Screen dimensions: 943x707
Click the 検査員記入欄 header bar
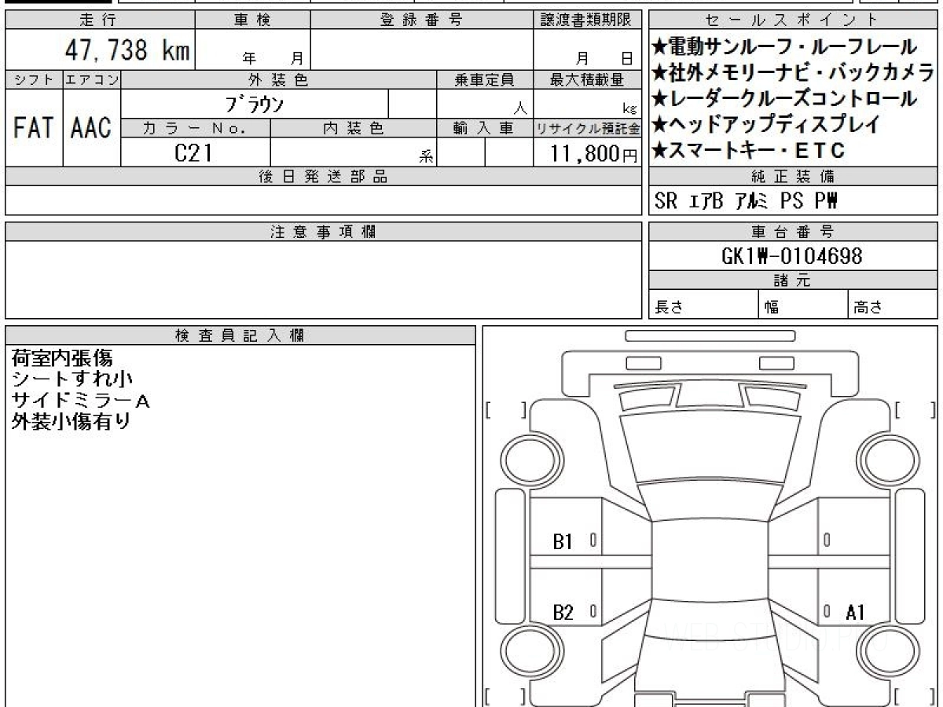(x=240, y=335)
